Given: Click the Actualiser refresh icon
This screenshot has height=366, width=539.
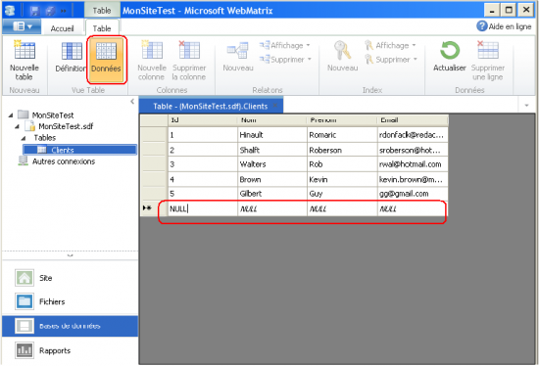Looking at the screenshot, I should [450, 50].
